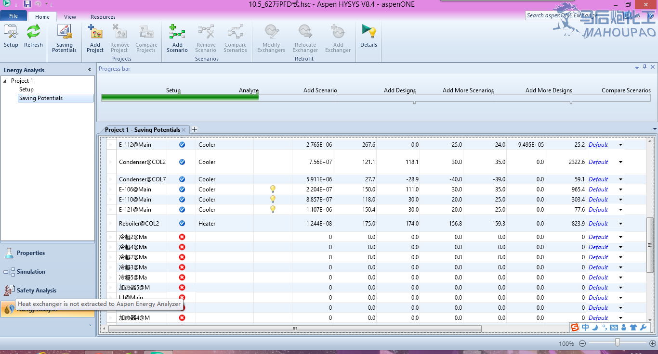Click Default link in E-110@Main row
The height and width of the screenshot is (354, 658).
(598, 200)
